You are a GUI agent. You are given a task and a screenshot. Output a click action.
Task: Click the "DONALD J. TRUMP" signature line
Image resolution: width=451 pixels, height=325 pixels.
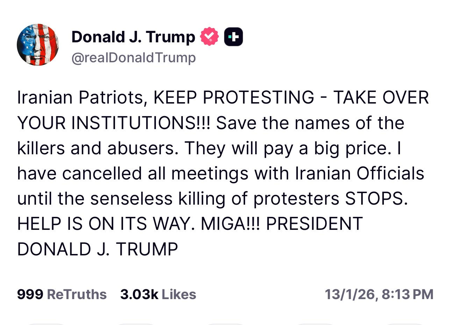point(98,249)
